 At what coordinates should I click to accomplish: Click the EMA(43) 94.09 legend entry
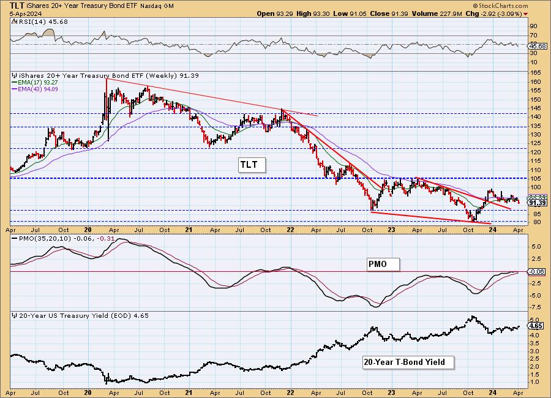tap(35, 89)
